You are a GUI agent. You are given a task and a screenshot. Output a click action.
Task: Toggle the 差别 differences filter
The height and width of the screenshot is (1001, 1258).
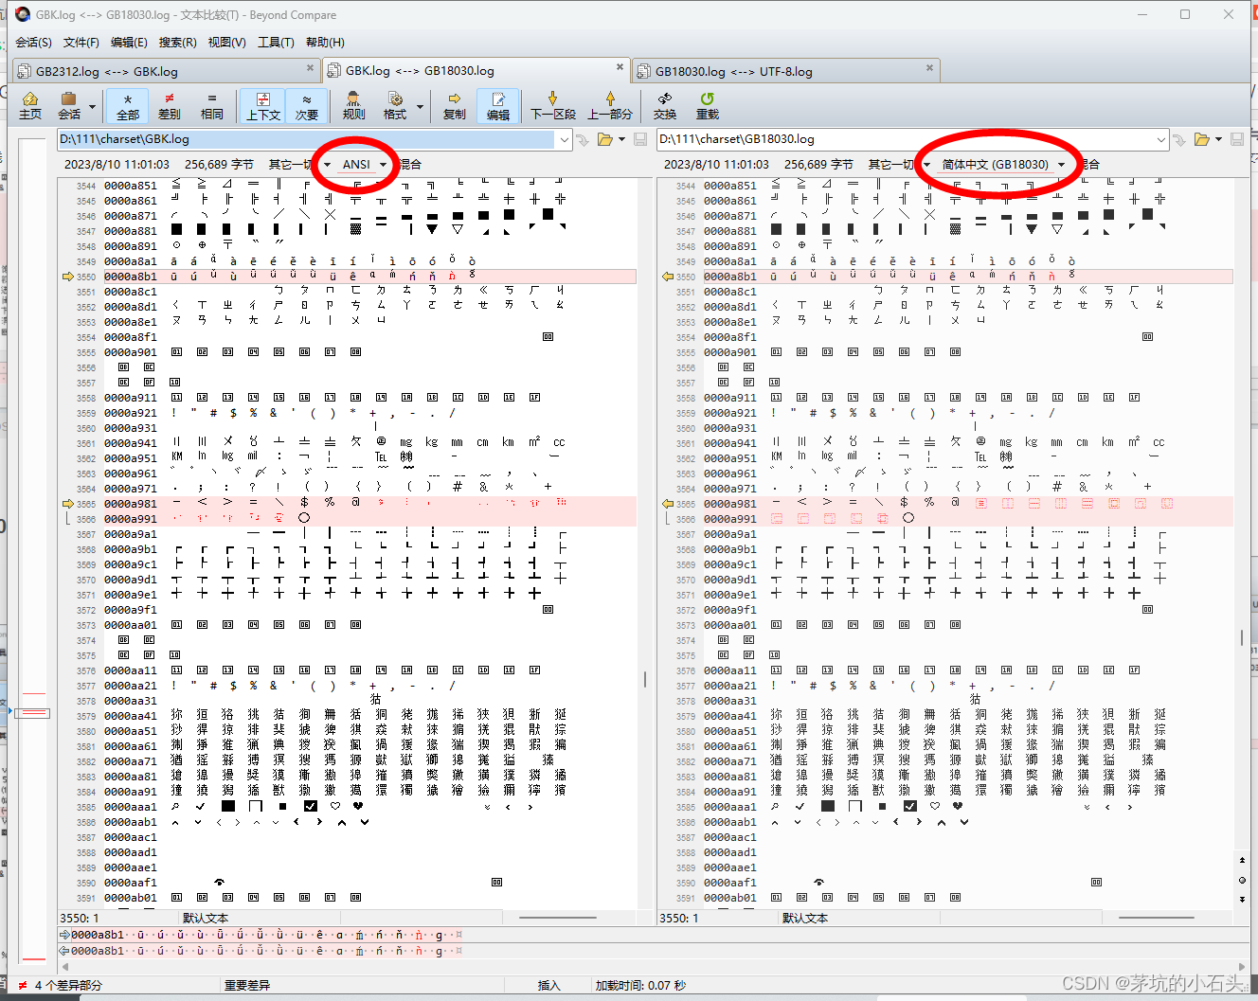170,105
